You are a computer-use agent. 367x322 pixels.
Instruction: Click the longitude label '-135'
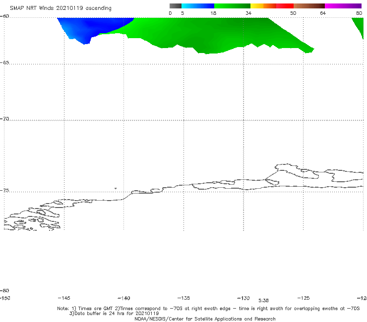pos(183,298)
